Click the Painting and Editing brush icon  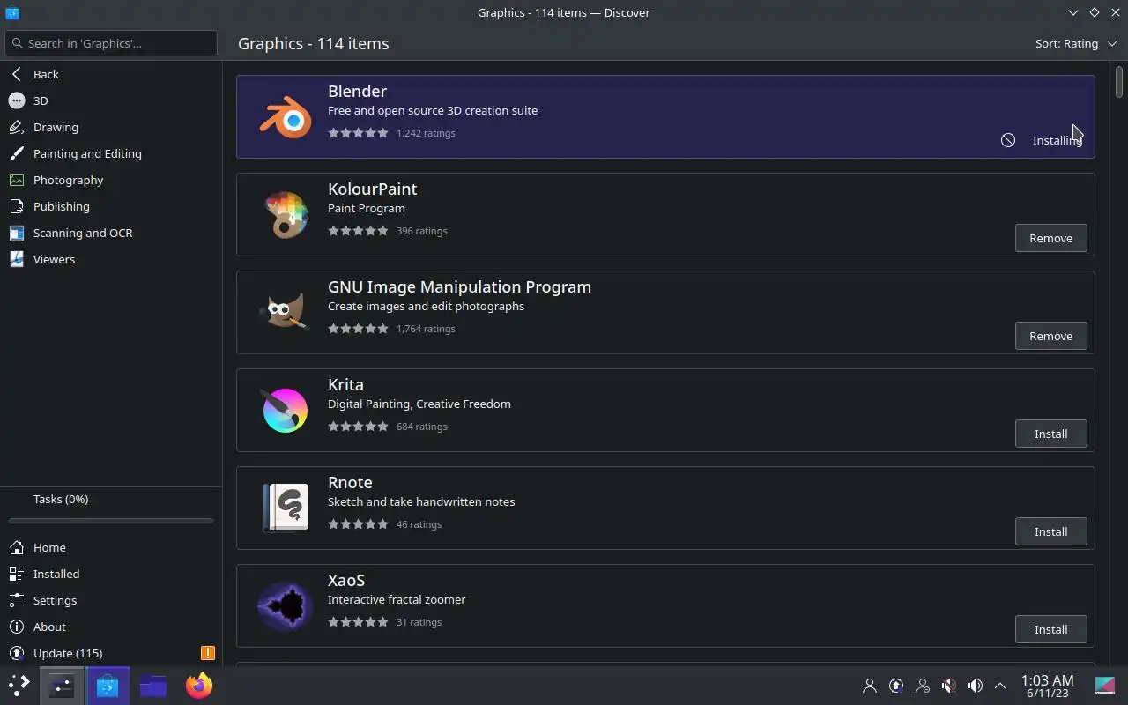point(16,153)
